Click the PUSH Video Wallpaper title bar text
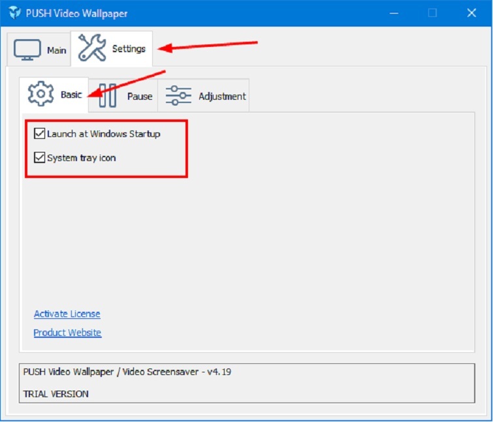493x422 pixels. pos(76,13)
